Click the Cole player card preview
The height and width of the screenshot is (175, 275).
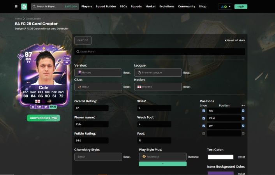(x=44, y=76)
